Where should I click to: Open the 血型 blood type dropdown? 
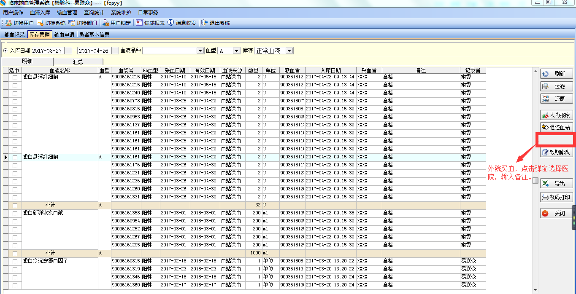point(237,51)
